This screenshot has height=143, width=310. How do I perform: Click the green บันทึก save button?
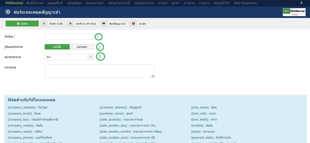22,24
